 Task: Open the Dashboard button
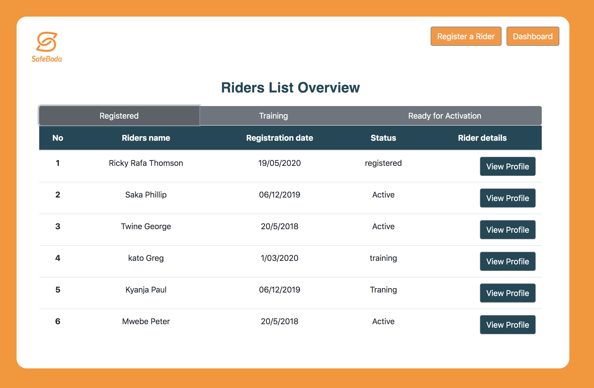[x=532, y=36]
